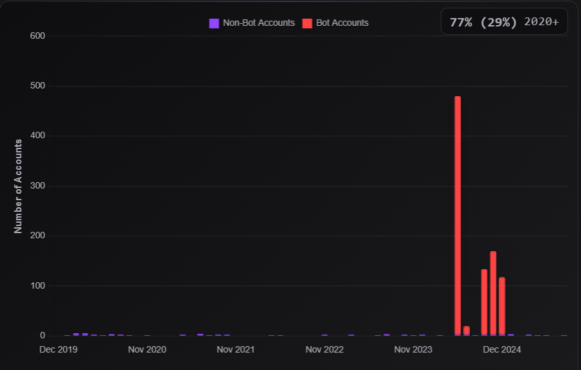The height and width of the screenshot is (370, 581).
Task: Click the Number of Accounts axis title
Action: pyautogui.click(x=18, y=187)
